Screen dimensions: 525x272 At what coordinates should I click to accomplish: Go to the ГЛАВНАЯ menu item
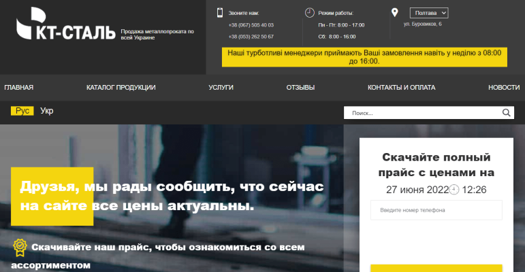[x=19, y=88]
